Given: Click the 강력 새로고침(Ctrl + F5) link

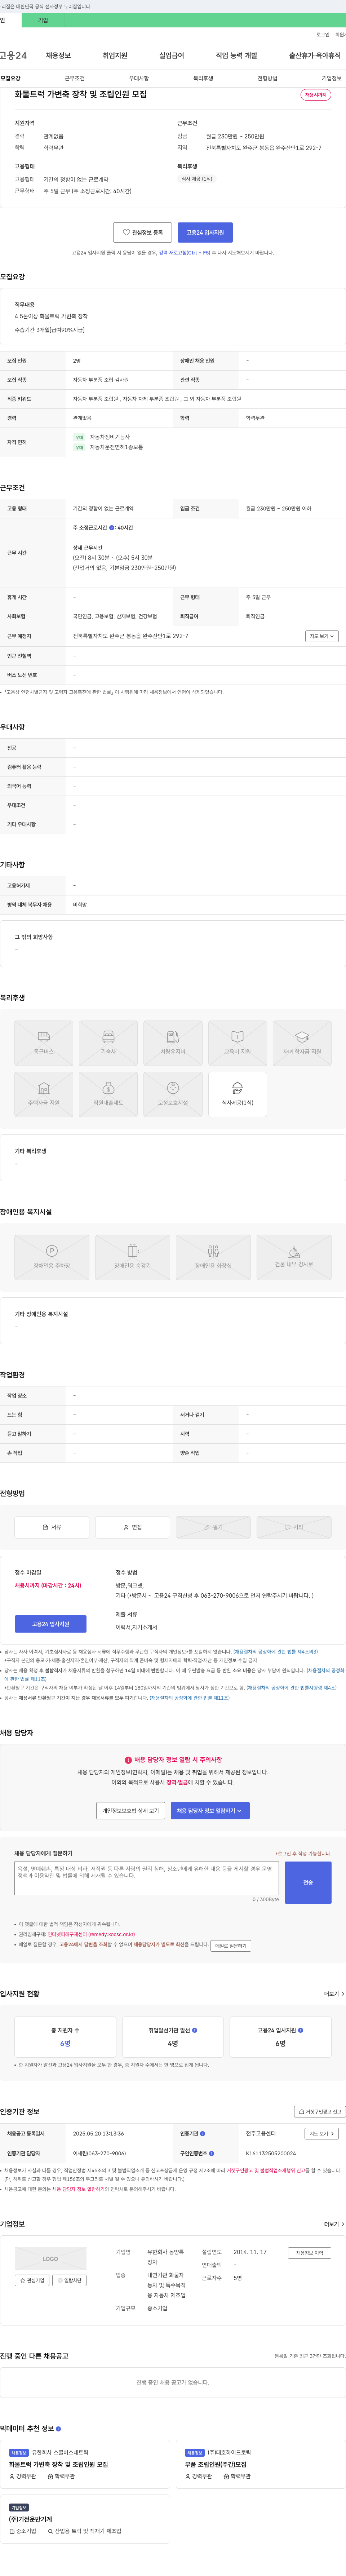Looking at the screenshot, I should coord(184,253).
